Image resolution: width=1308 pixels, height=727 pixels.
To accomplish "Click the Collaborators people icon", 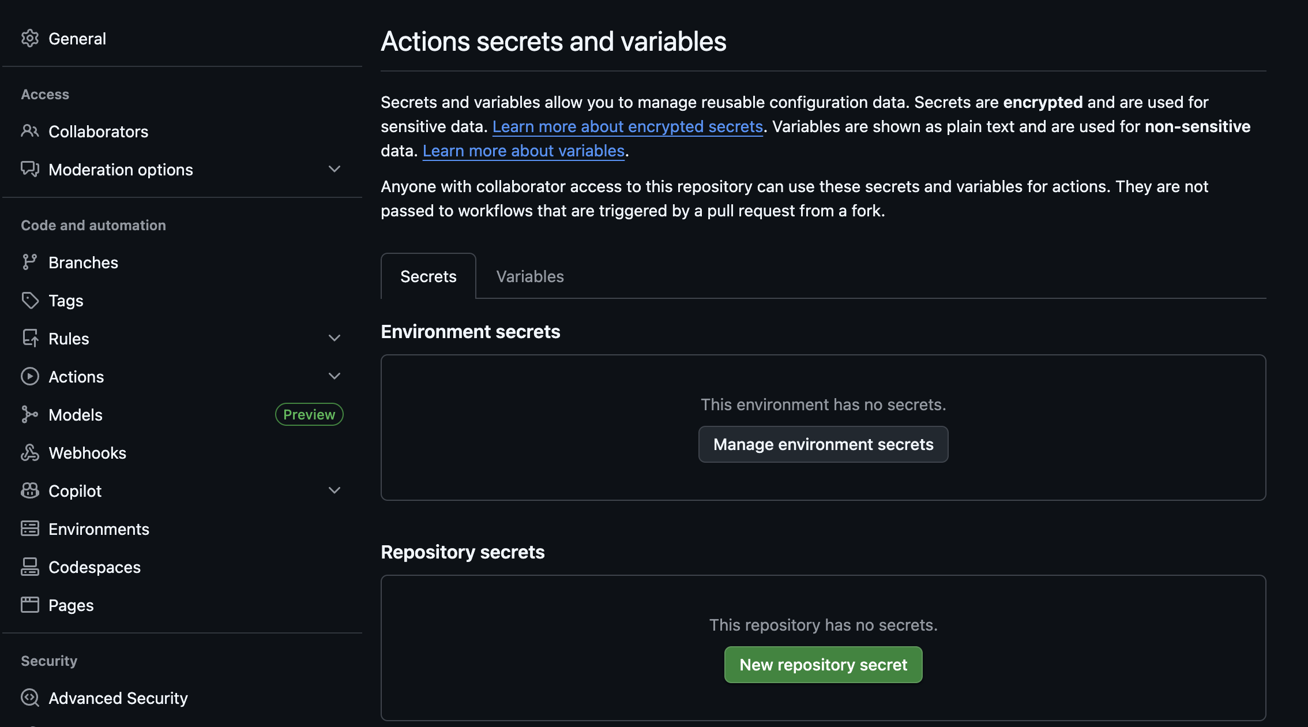I will click(x=30, y=132).
